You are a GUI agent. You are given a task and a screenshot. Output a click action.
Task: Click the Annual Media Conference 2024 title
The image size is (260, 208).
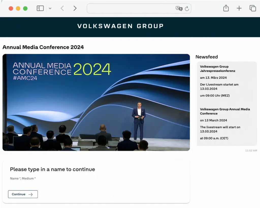(43, 47)
